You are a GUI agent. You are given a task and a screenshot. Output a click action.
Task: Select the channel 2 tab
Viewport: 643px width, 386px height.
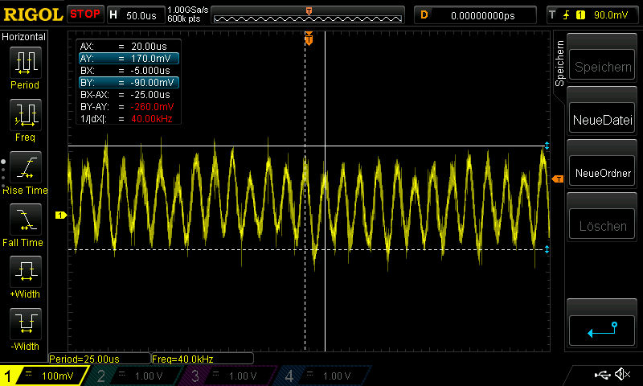[x=135, y=376]
